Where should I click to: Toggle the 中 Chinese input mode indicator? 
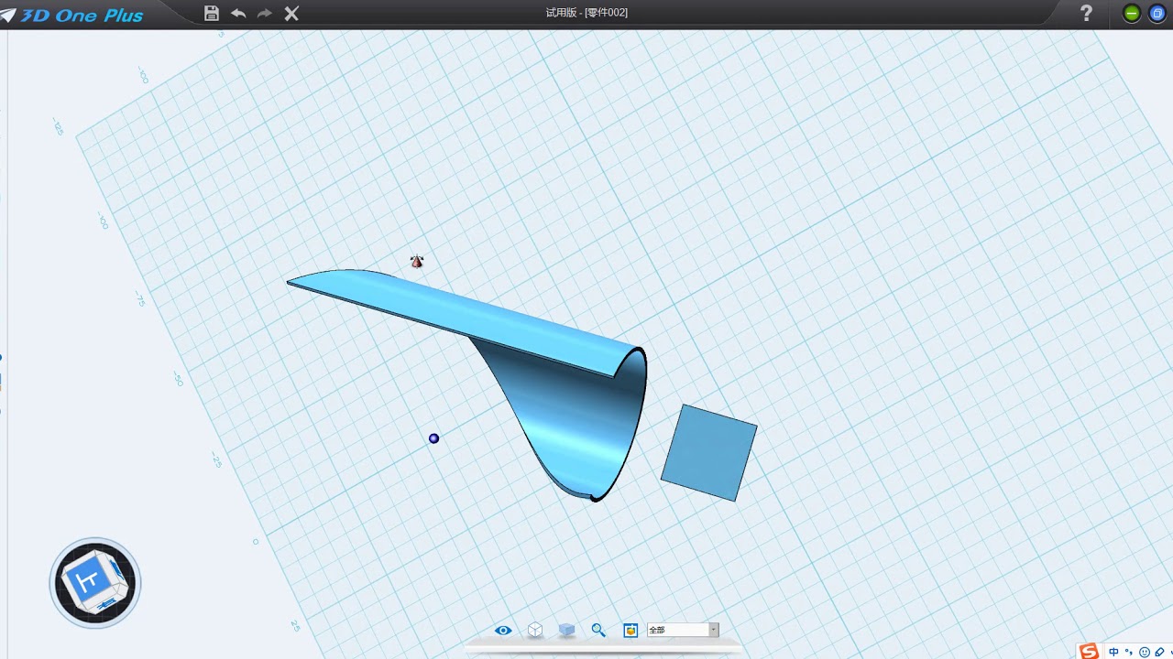click(x=1113, y=652)
